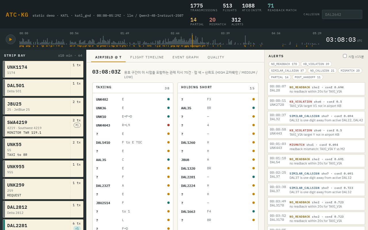Enable the ±15분 time filter checkbox
Image resolution: width=368 pixels, height=230 pixels.
tap(345, 56)
